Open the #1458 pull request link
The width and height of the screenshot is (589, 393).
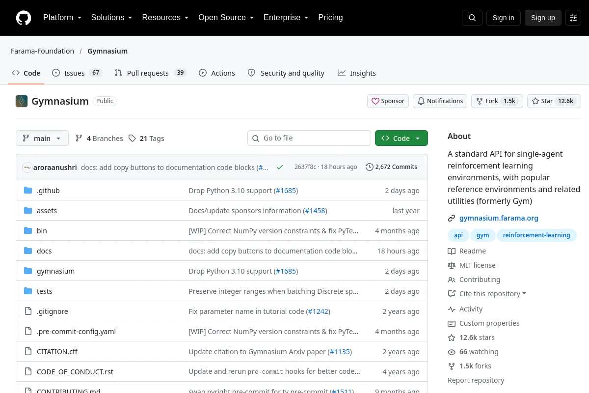pos(315,210)
